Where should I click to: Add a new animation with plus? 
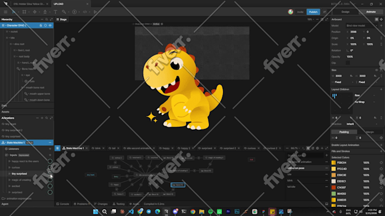coord(42,118)
